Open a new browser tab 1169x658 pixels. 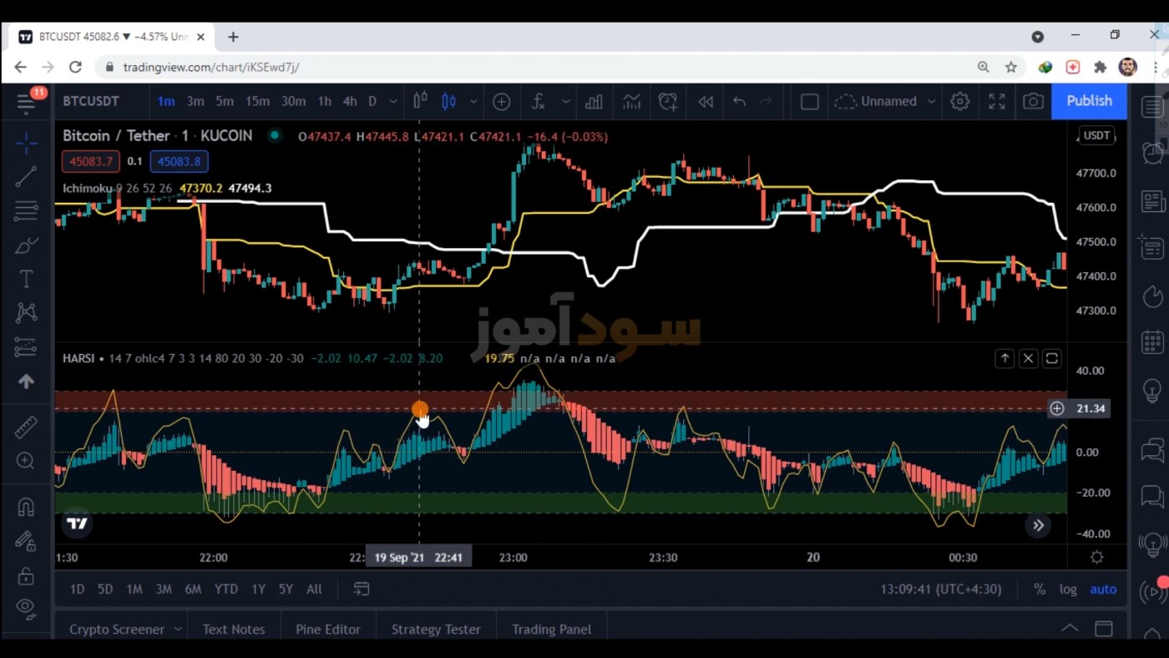click(233, 37)
